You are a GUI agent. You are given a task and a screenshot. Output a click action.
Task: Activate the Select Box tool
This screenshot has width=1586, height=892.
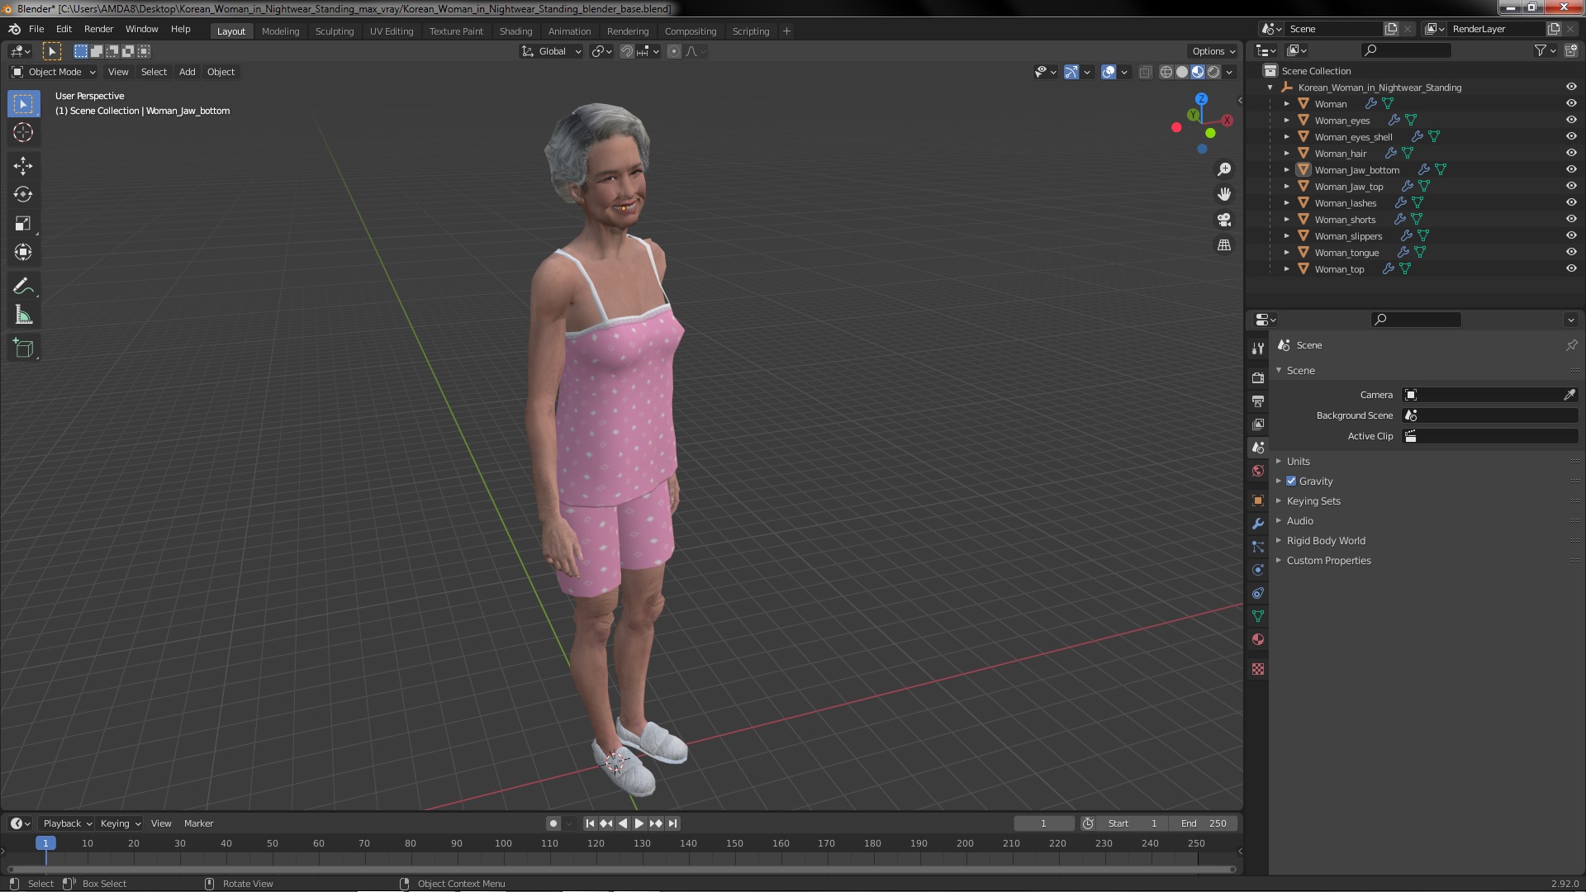(23, 103)
